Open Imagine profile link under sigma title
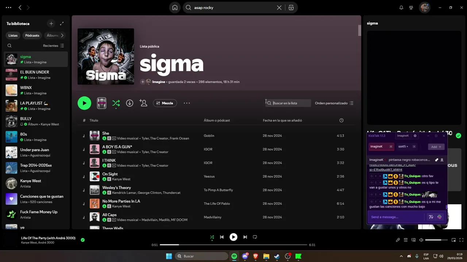The height and width of the screenshot is (262, 467). pos(159,82)
